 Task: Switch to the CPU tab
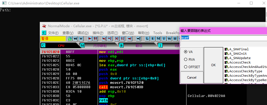click(61, 45)
